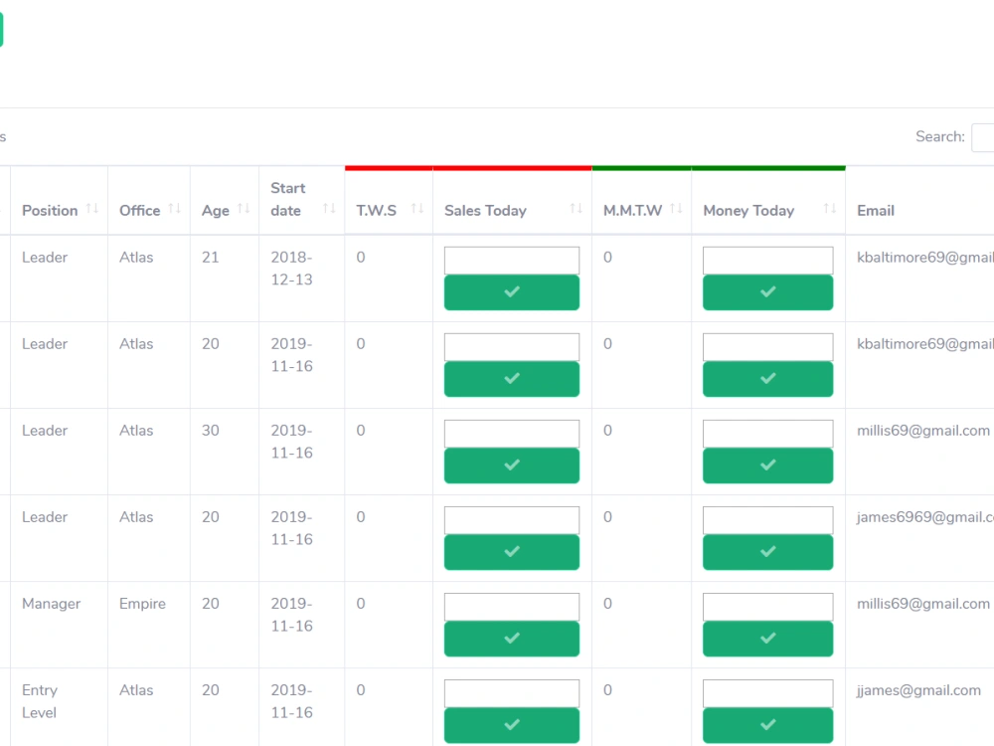Confirm Money Today for Age 30 row
The image size is (994, 746).
[767, 466]
